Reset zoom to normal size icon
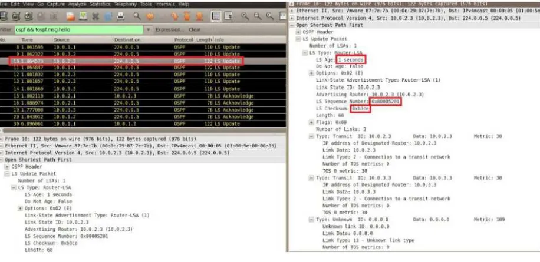The width and height of the screenshot is (540, 262). (269, 16)
